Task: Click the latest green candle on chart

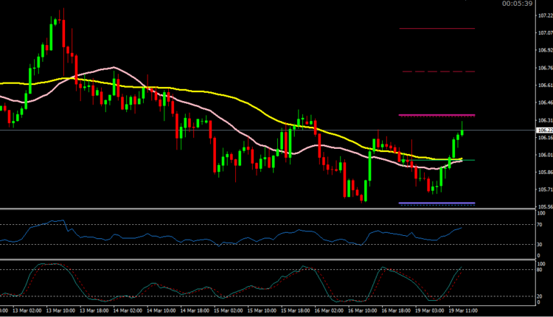Action: click(462, 130)
